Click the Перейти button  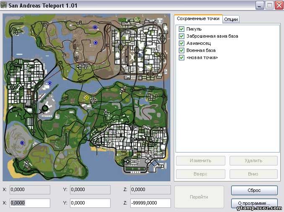199,197
